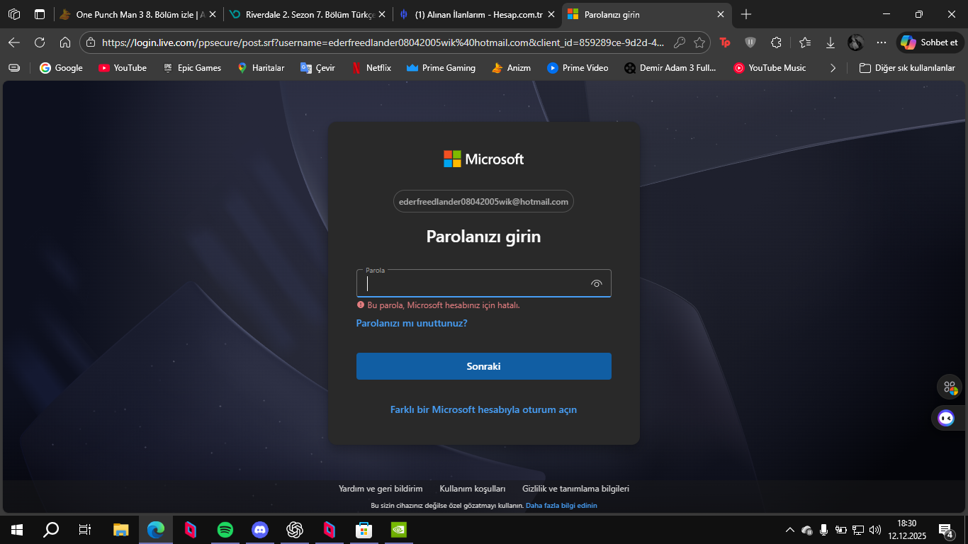Open the Favorites list icon
968x544 pixels.
[x=805, y=42]
